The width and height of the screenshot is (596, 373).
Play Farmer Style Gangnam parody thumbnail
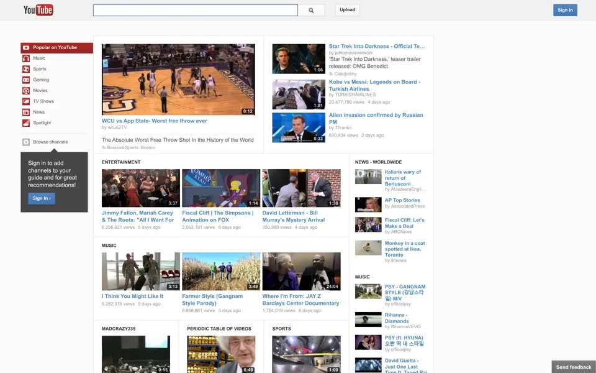(221, 272)
